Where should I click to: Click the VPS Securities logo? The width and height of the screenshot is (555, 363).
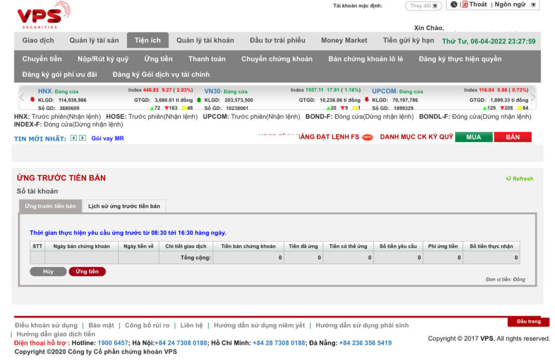point(43,15)
